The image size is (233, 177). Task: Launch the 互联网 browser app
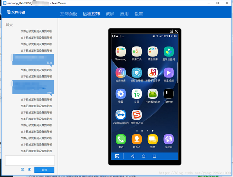click(x=169, y=139)
